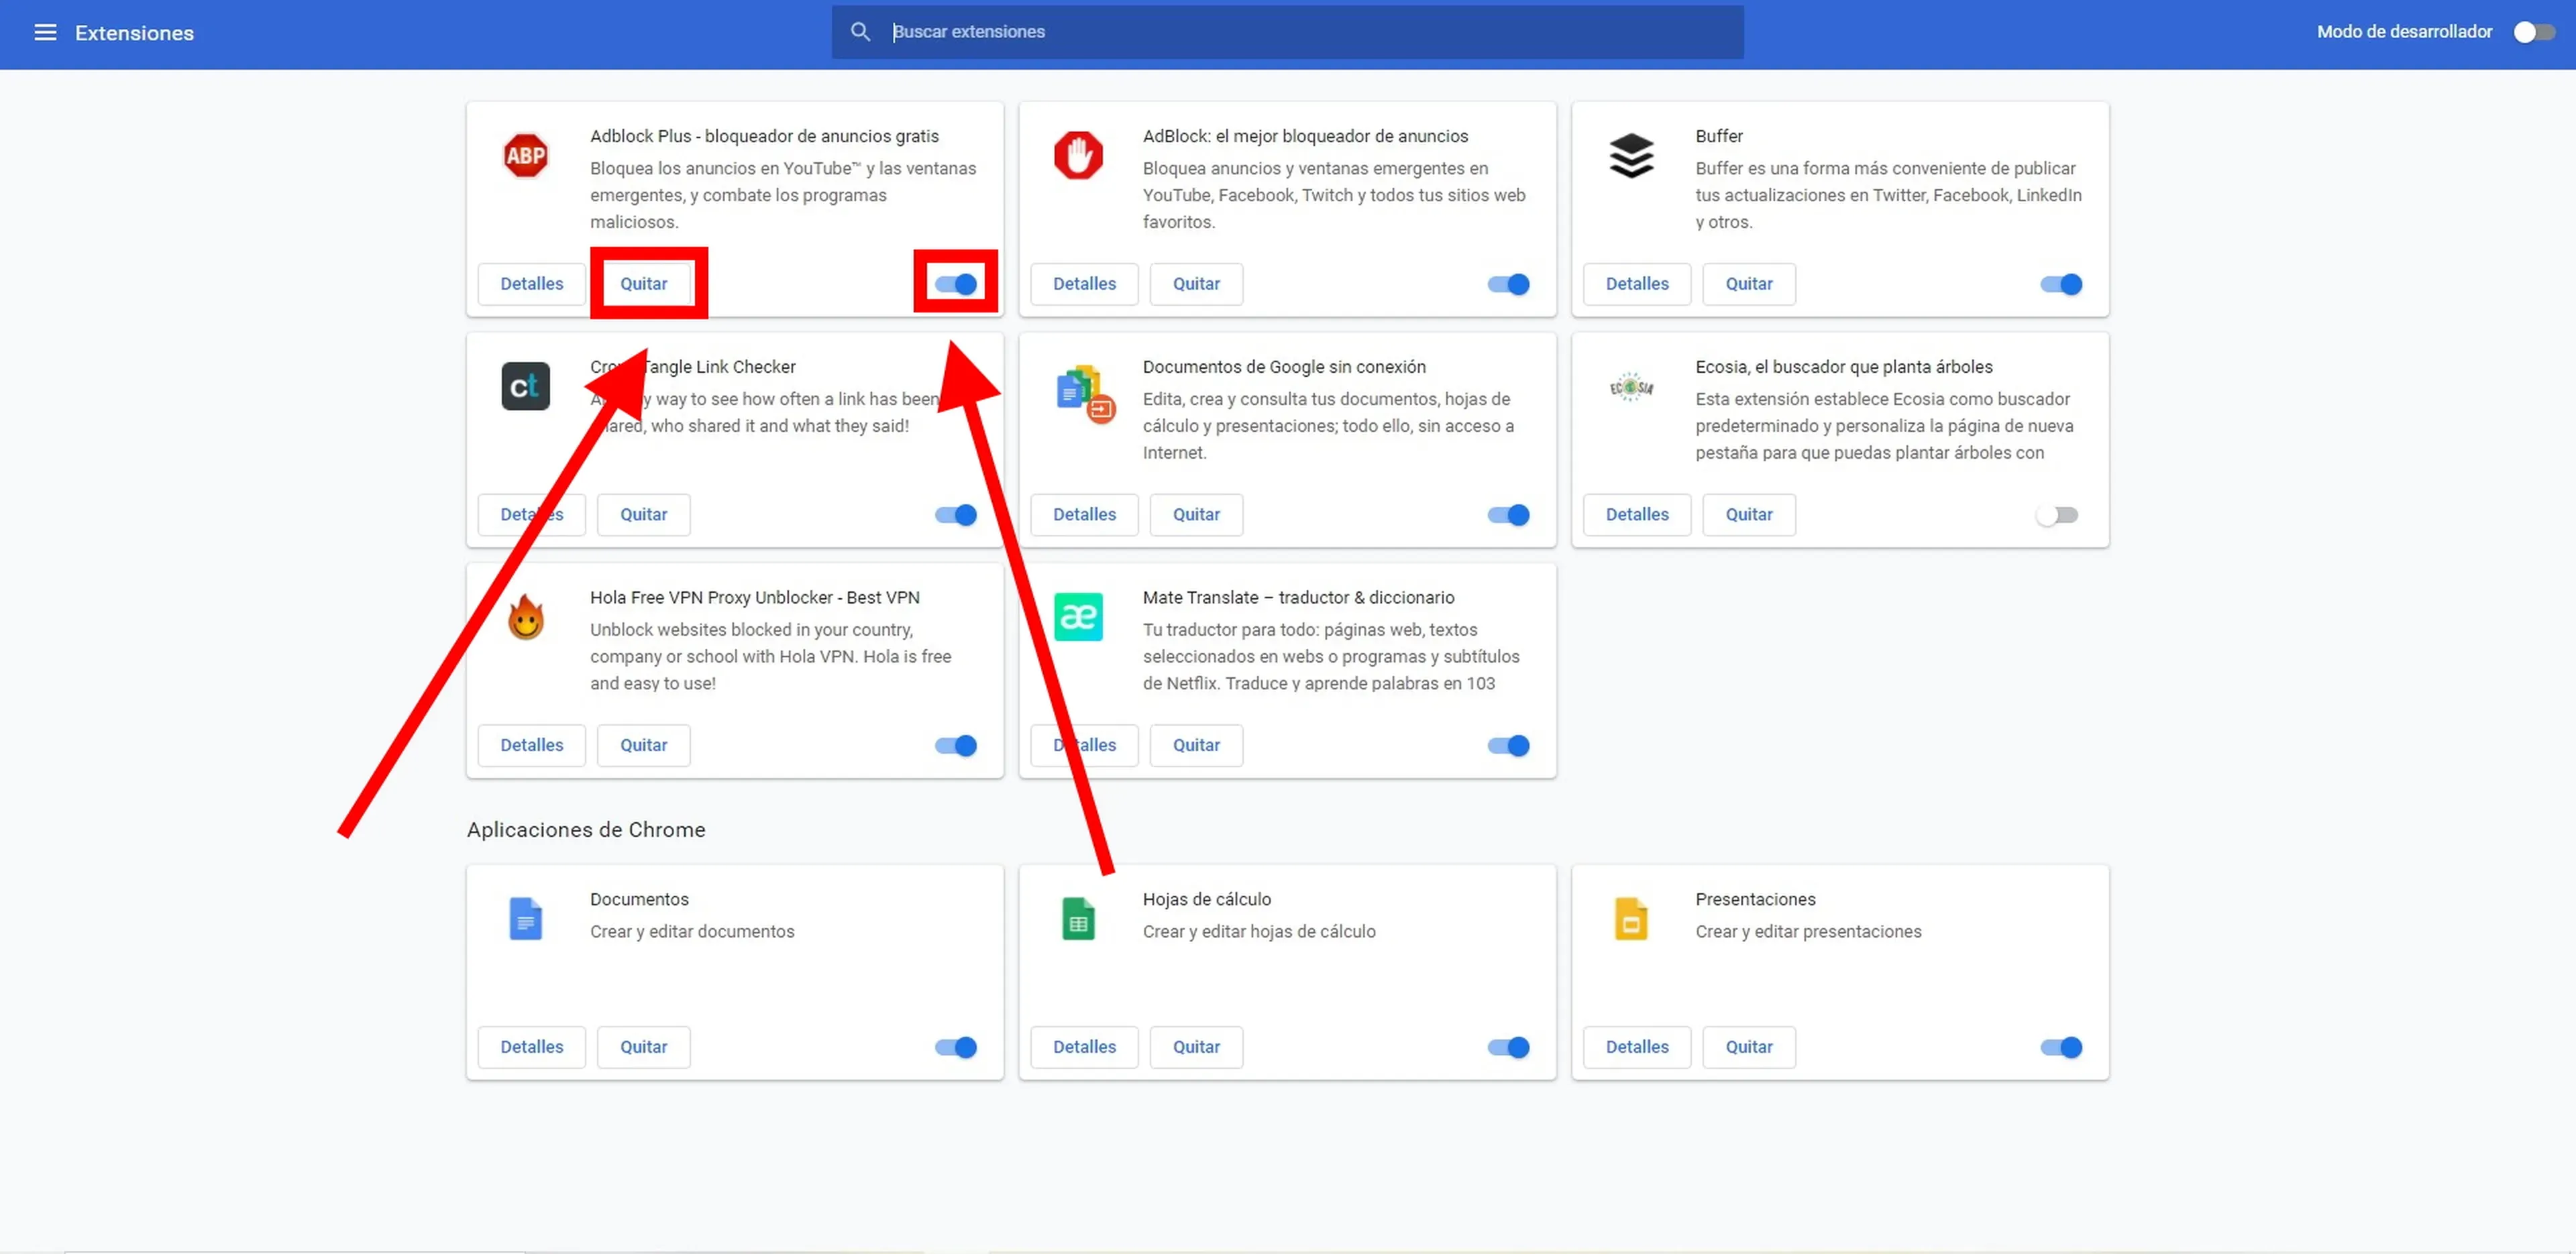This screenshot has height=1254, width=2576.
Task: Disable the Hola Free VPN toggle
Action: click(x=956, y=745)
